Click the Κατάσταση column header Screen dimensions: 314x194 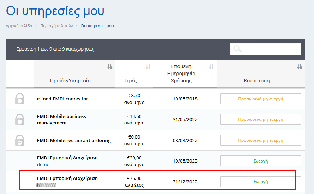260,74
